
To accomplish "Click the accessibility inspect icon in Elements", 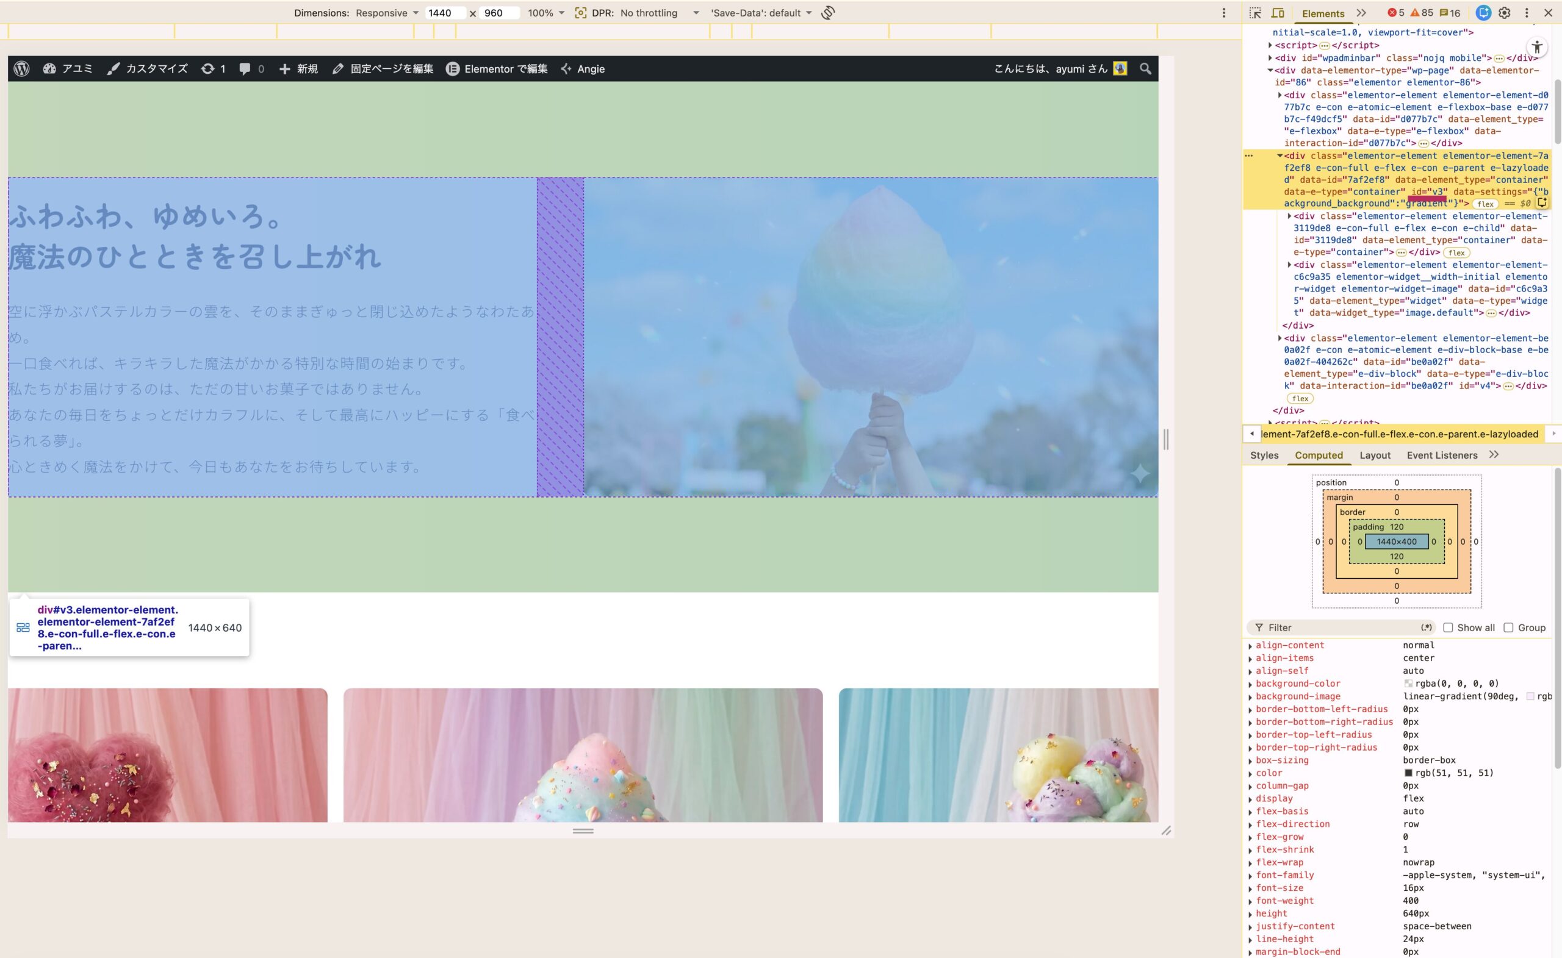I will pos(1537,46).
